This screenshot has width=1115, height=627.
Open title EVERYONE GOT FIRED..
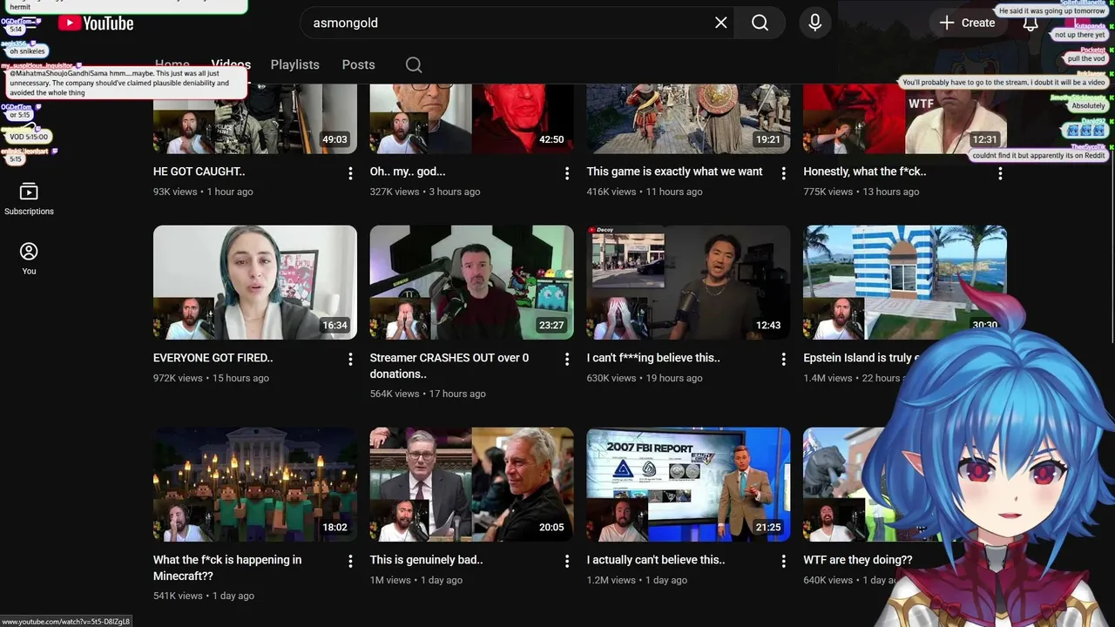point(213,358)
